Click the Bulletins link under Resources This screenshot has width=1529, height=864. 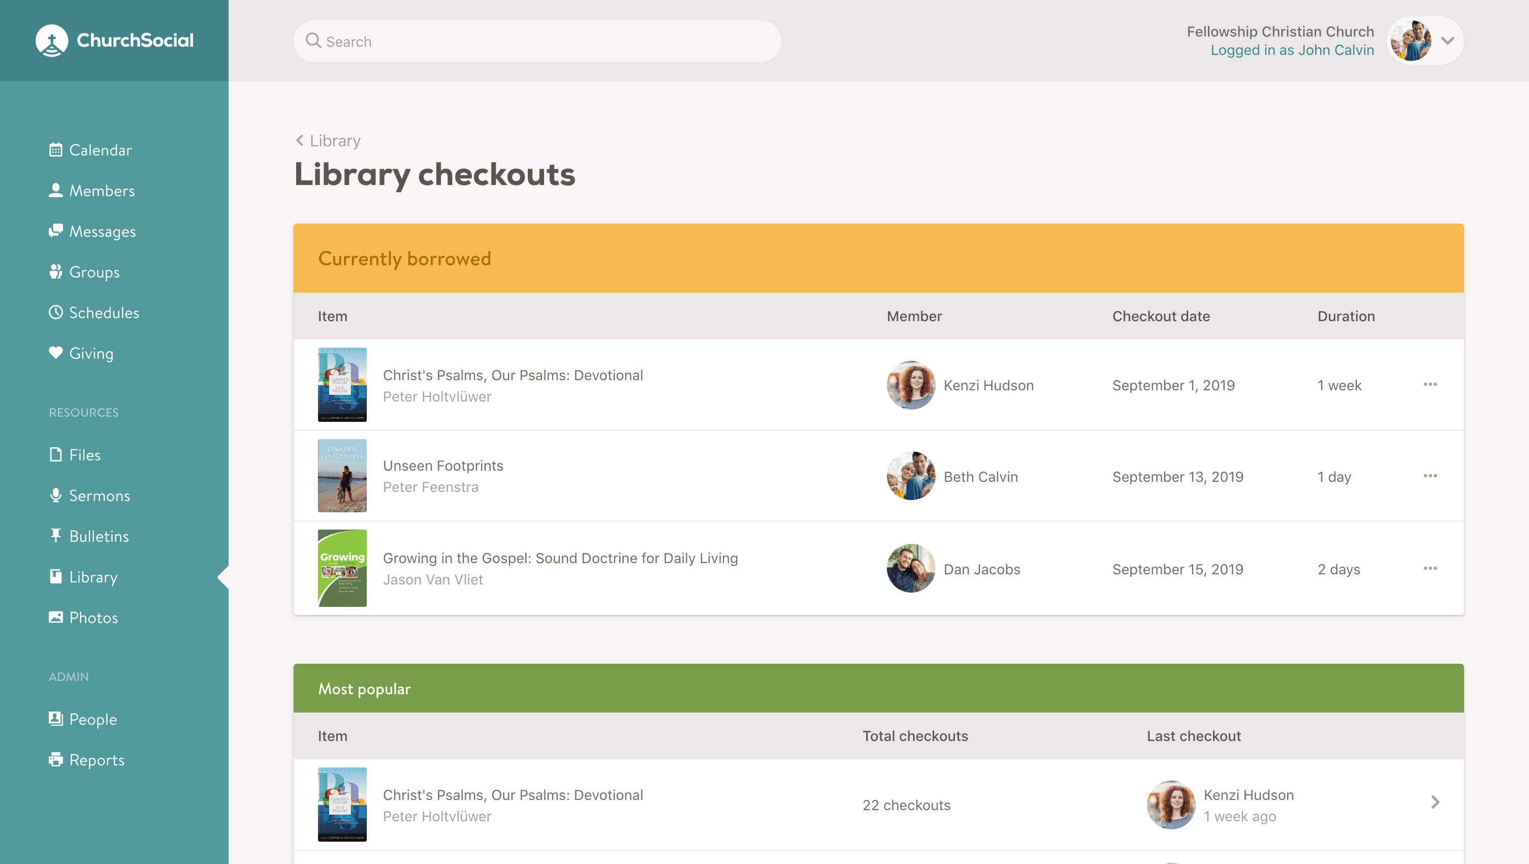[99, 536]
